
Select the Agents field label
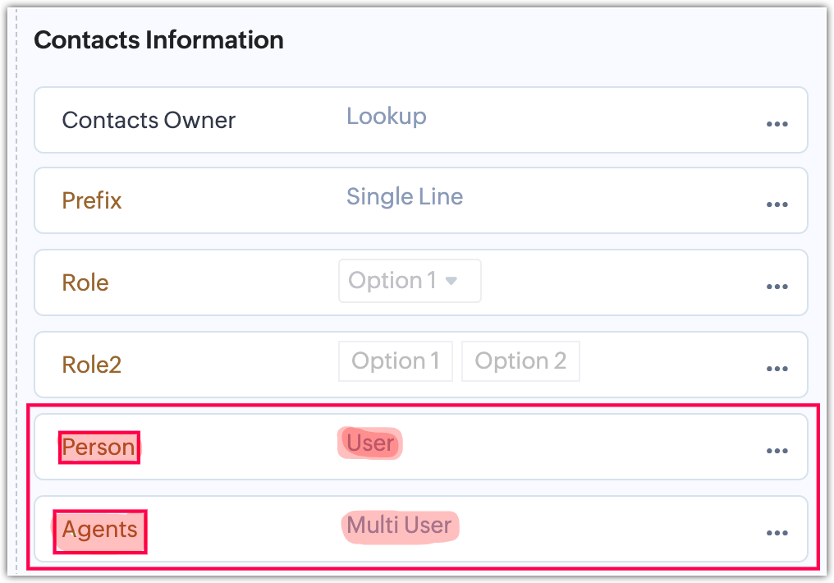pos(100,530)
